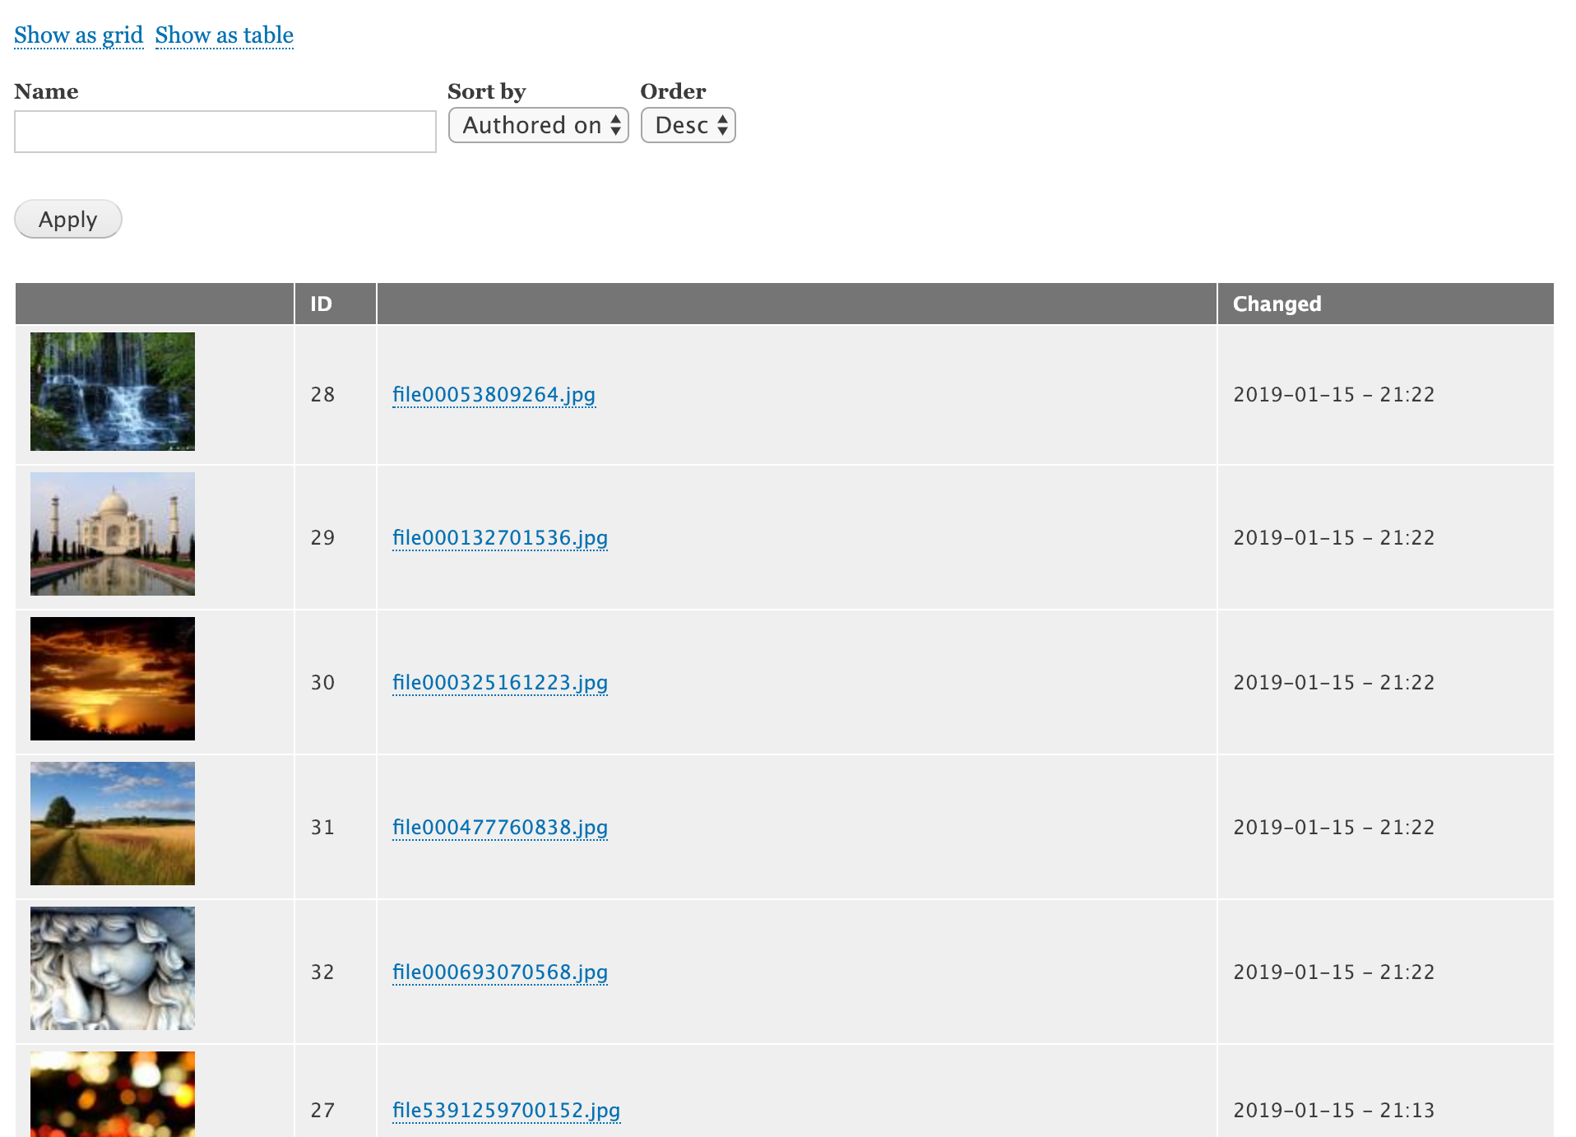This screenshot has width=1576, height=1137.
Task: Select the waterfall thumbnail
Action: (x=112, y=392)
